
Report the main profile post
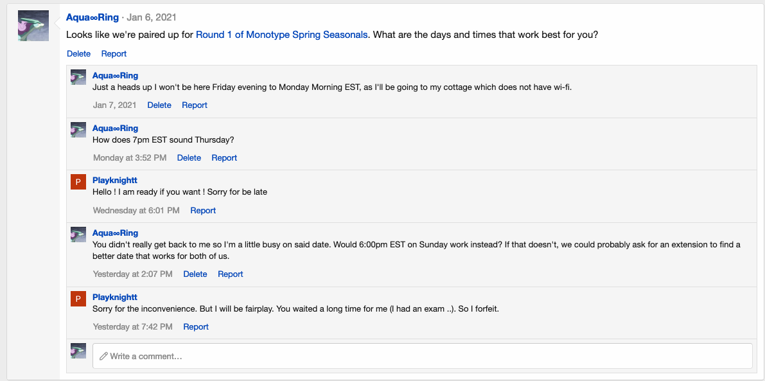click(x=114, y=54)
